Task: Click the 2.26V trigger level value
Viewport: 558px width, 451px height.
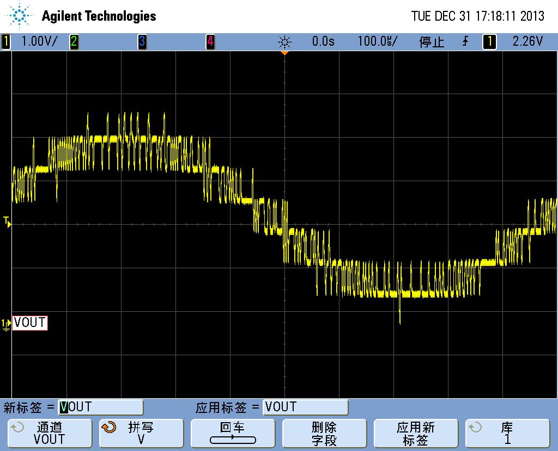Action: point(527,41)
